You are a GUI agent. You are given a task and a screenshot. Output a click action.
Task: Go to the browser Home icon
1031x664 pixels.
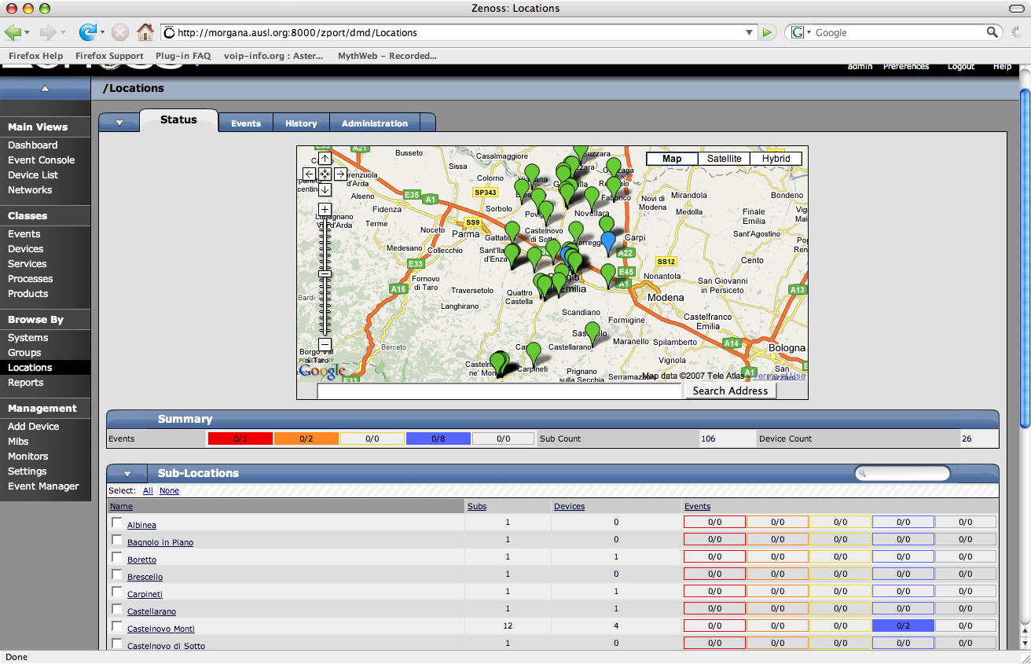[145, 32]
